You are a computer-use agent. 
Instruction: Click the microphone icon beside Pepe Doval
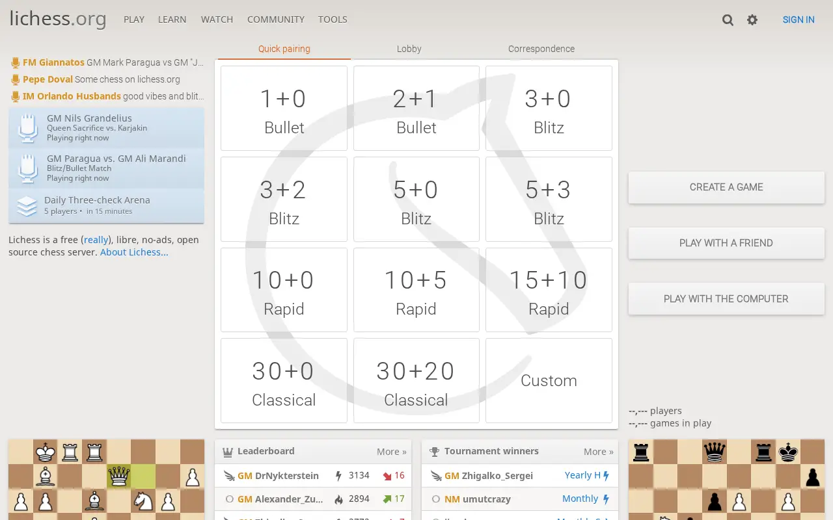16,80
